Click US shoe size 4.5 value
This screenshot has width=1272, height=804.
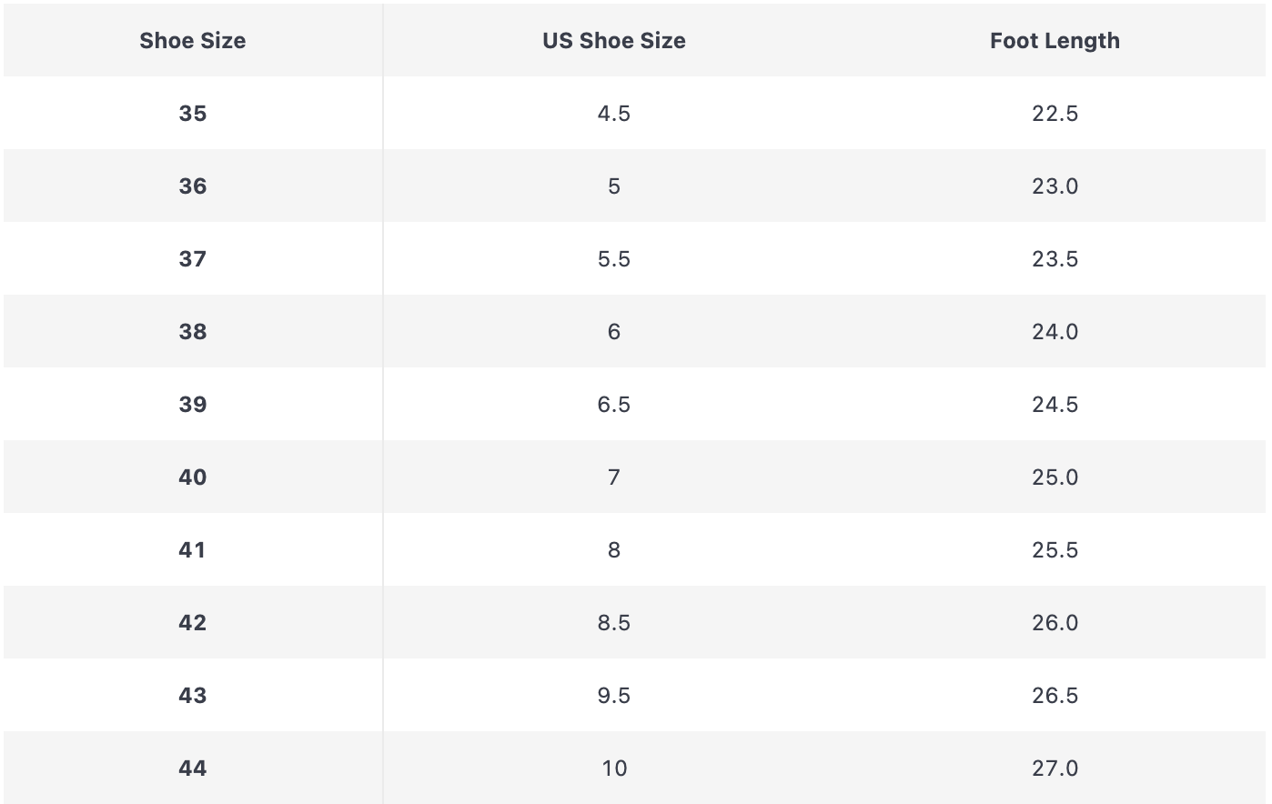pyautogui.click(x=614, y=114)
